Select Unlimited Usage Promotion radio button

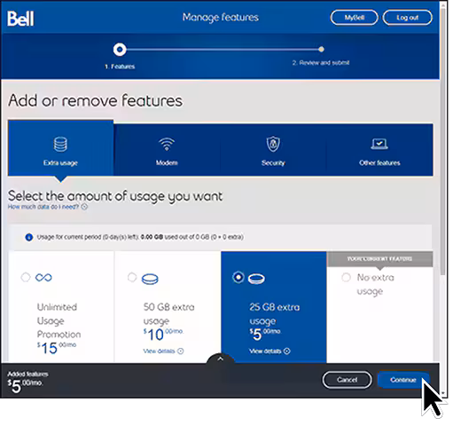point(26,277)
